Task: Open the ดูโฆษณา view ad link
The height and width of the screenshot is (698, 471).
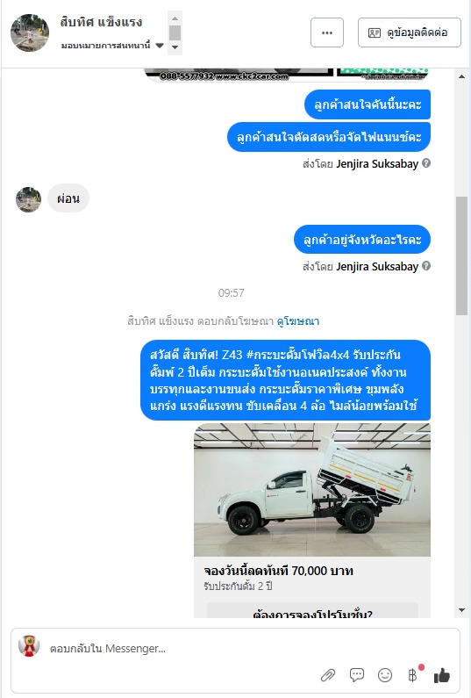Action: coord(298,321)
